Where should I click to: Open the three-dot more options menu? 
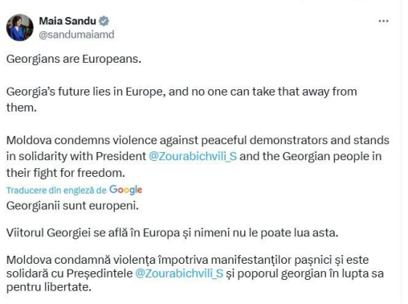383,21
